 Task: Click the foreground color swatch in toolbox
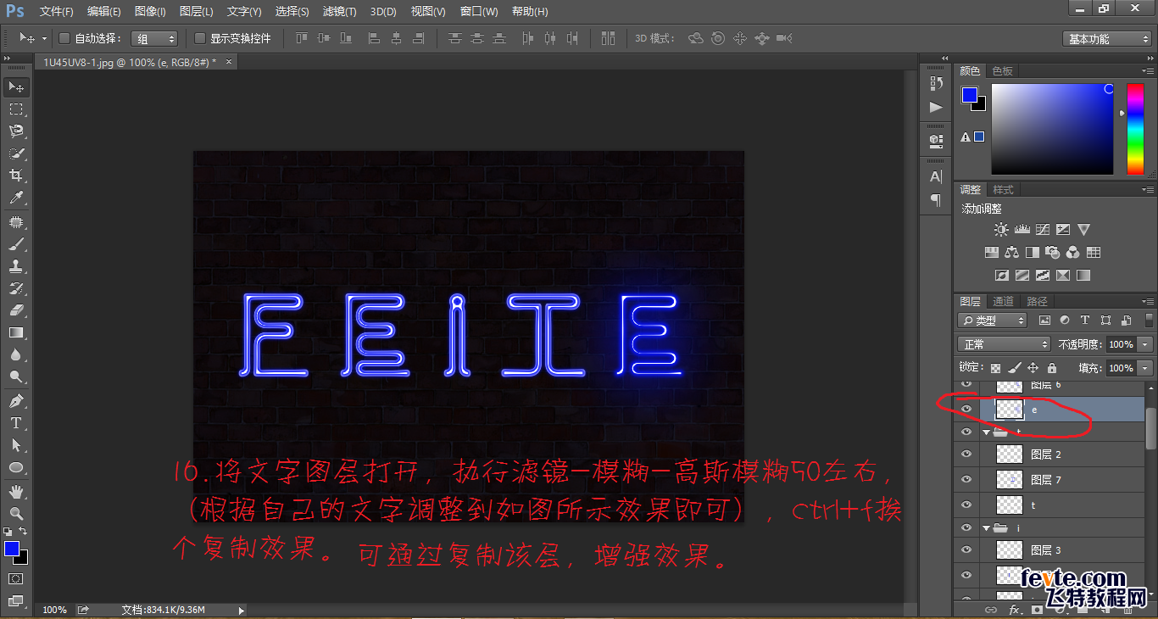pos(12,549)
